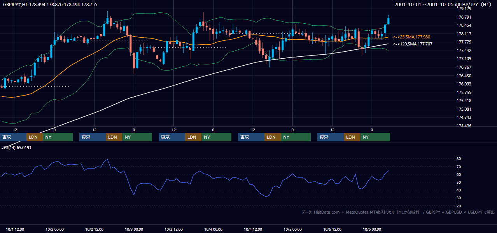
Task: Select the 10/2 00:00 time label
Action: click(55, 230)
